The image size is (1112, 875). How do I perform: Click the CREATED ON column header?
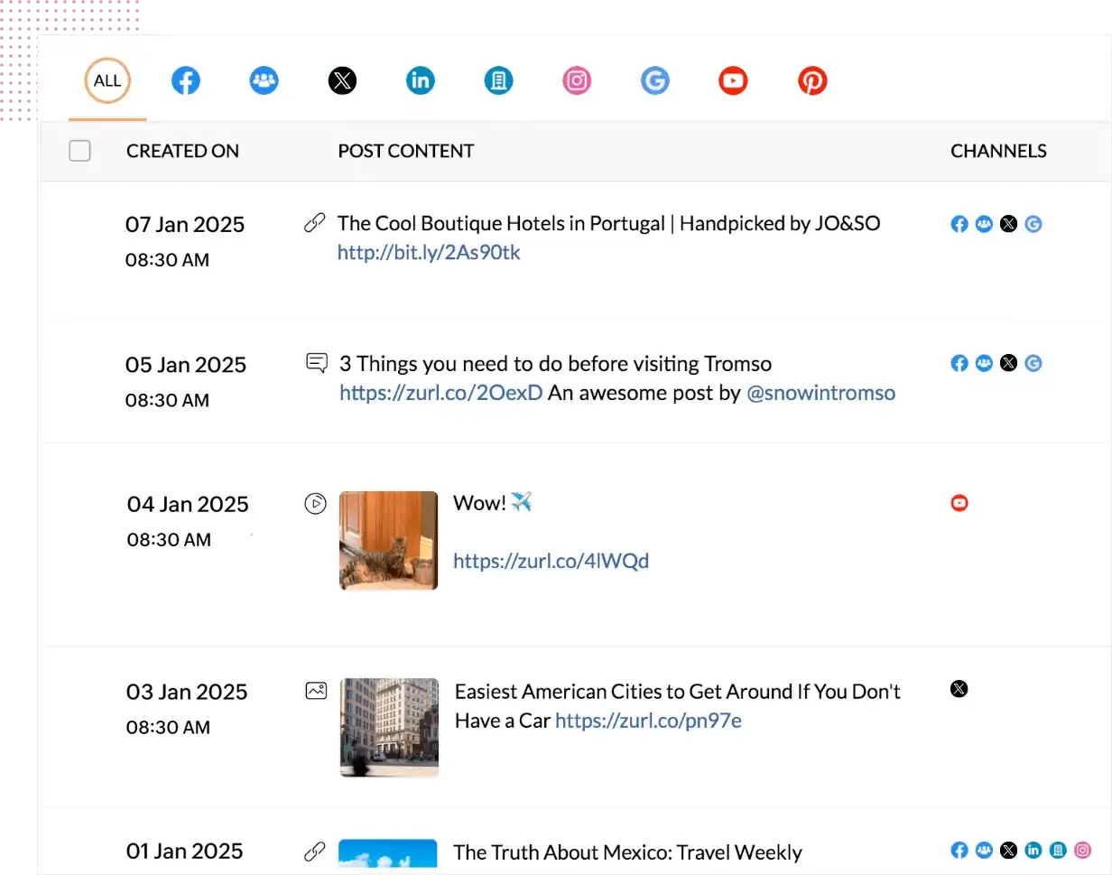pyautogui.click(x=182, y=151)
